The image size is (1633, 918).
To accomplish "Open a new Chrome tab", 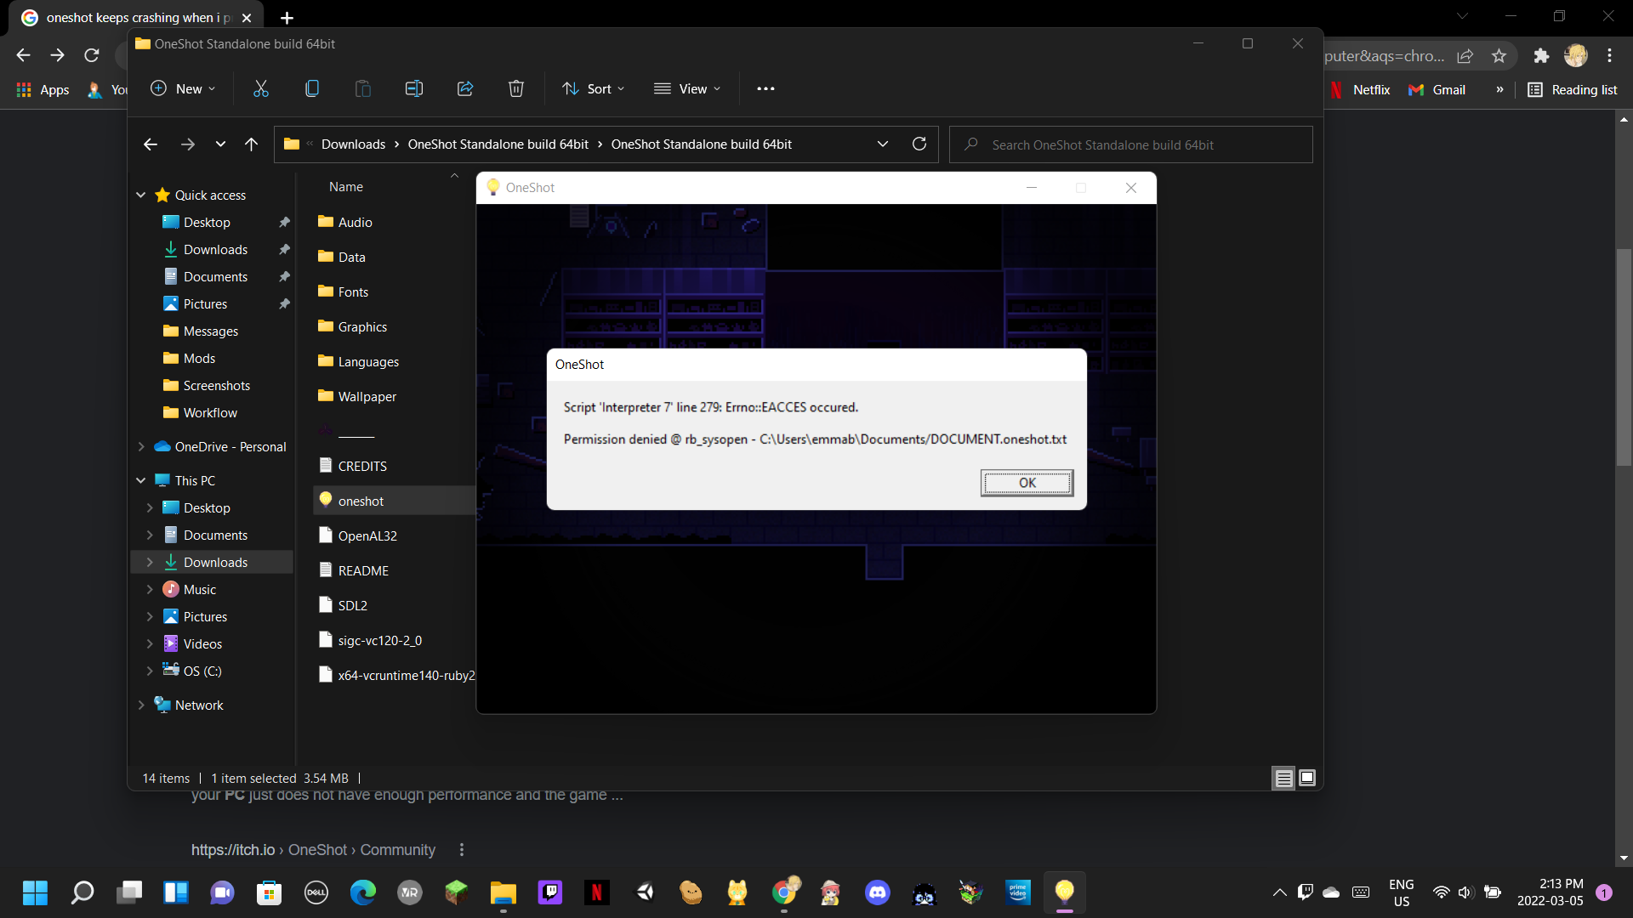I will [287, 18].
